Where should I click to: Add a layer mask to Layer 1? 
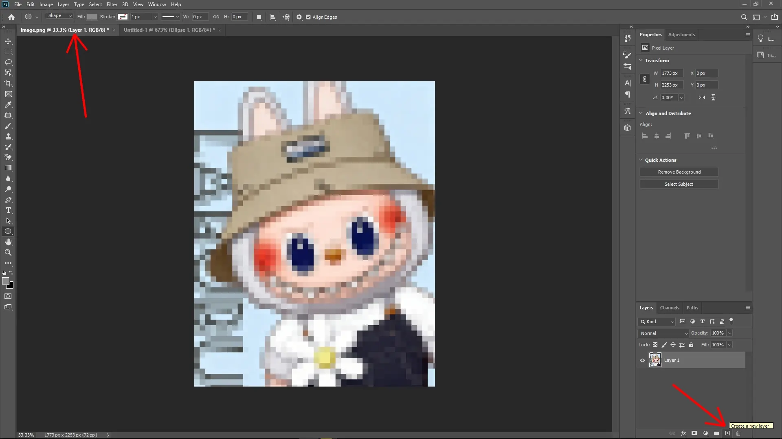pyautogui.click(x=694, y=433)
